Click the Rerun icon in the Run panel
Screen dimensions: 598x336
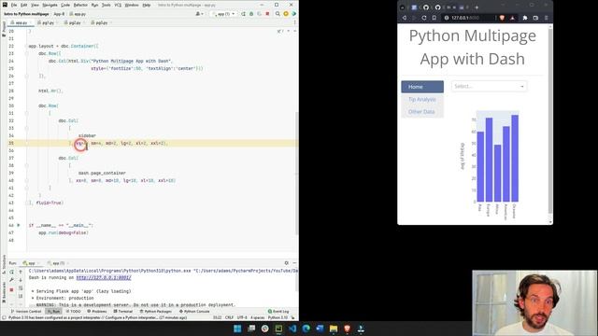pos(11,272)
